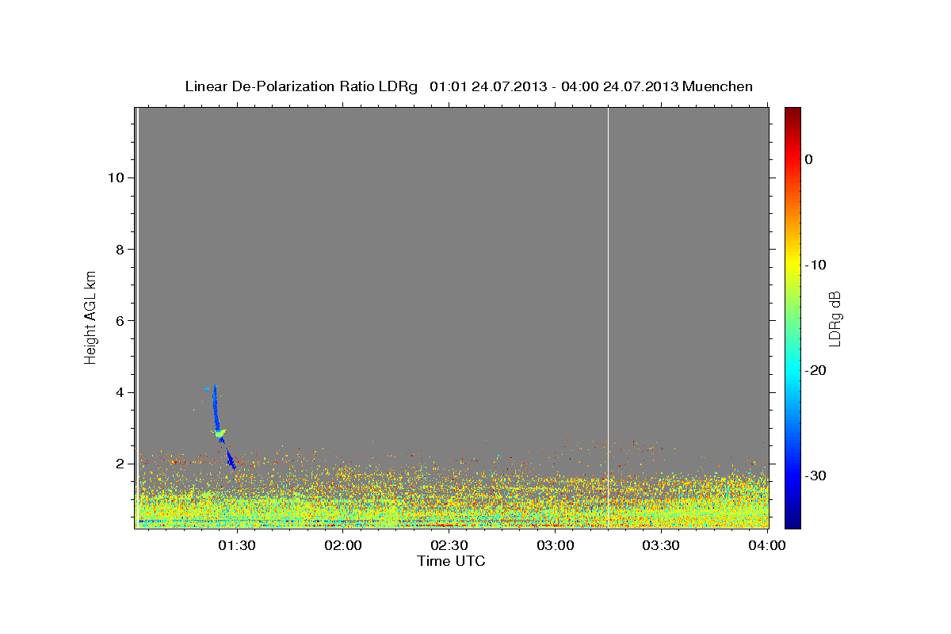Viewport: 951px width, 634px height.
Task: Click the colorbar value -30 label
Action: pyautogui.click(x=815, y=475)
